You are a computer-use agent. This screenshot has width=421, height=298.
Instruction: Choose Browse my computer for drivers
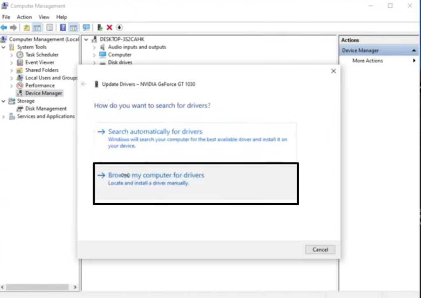point(196,183)
